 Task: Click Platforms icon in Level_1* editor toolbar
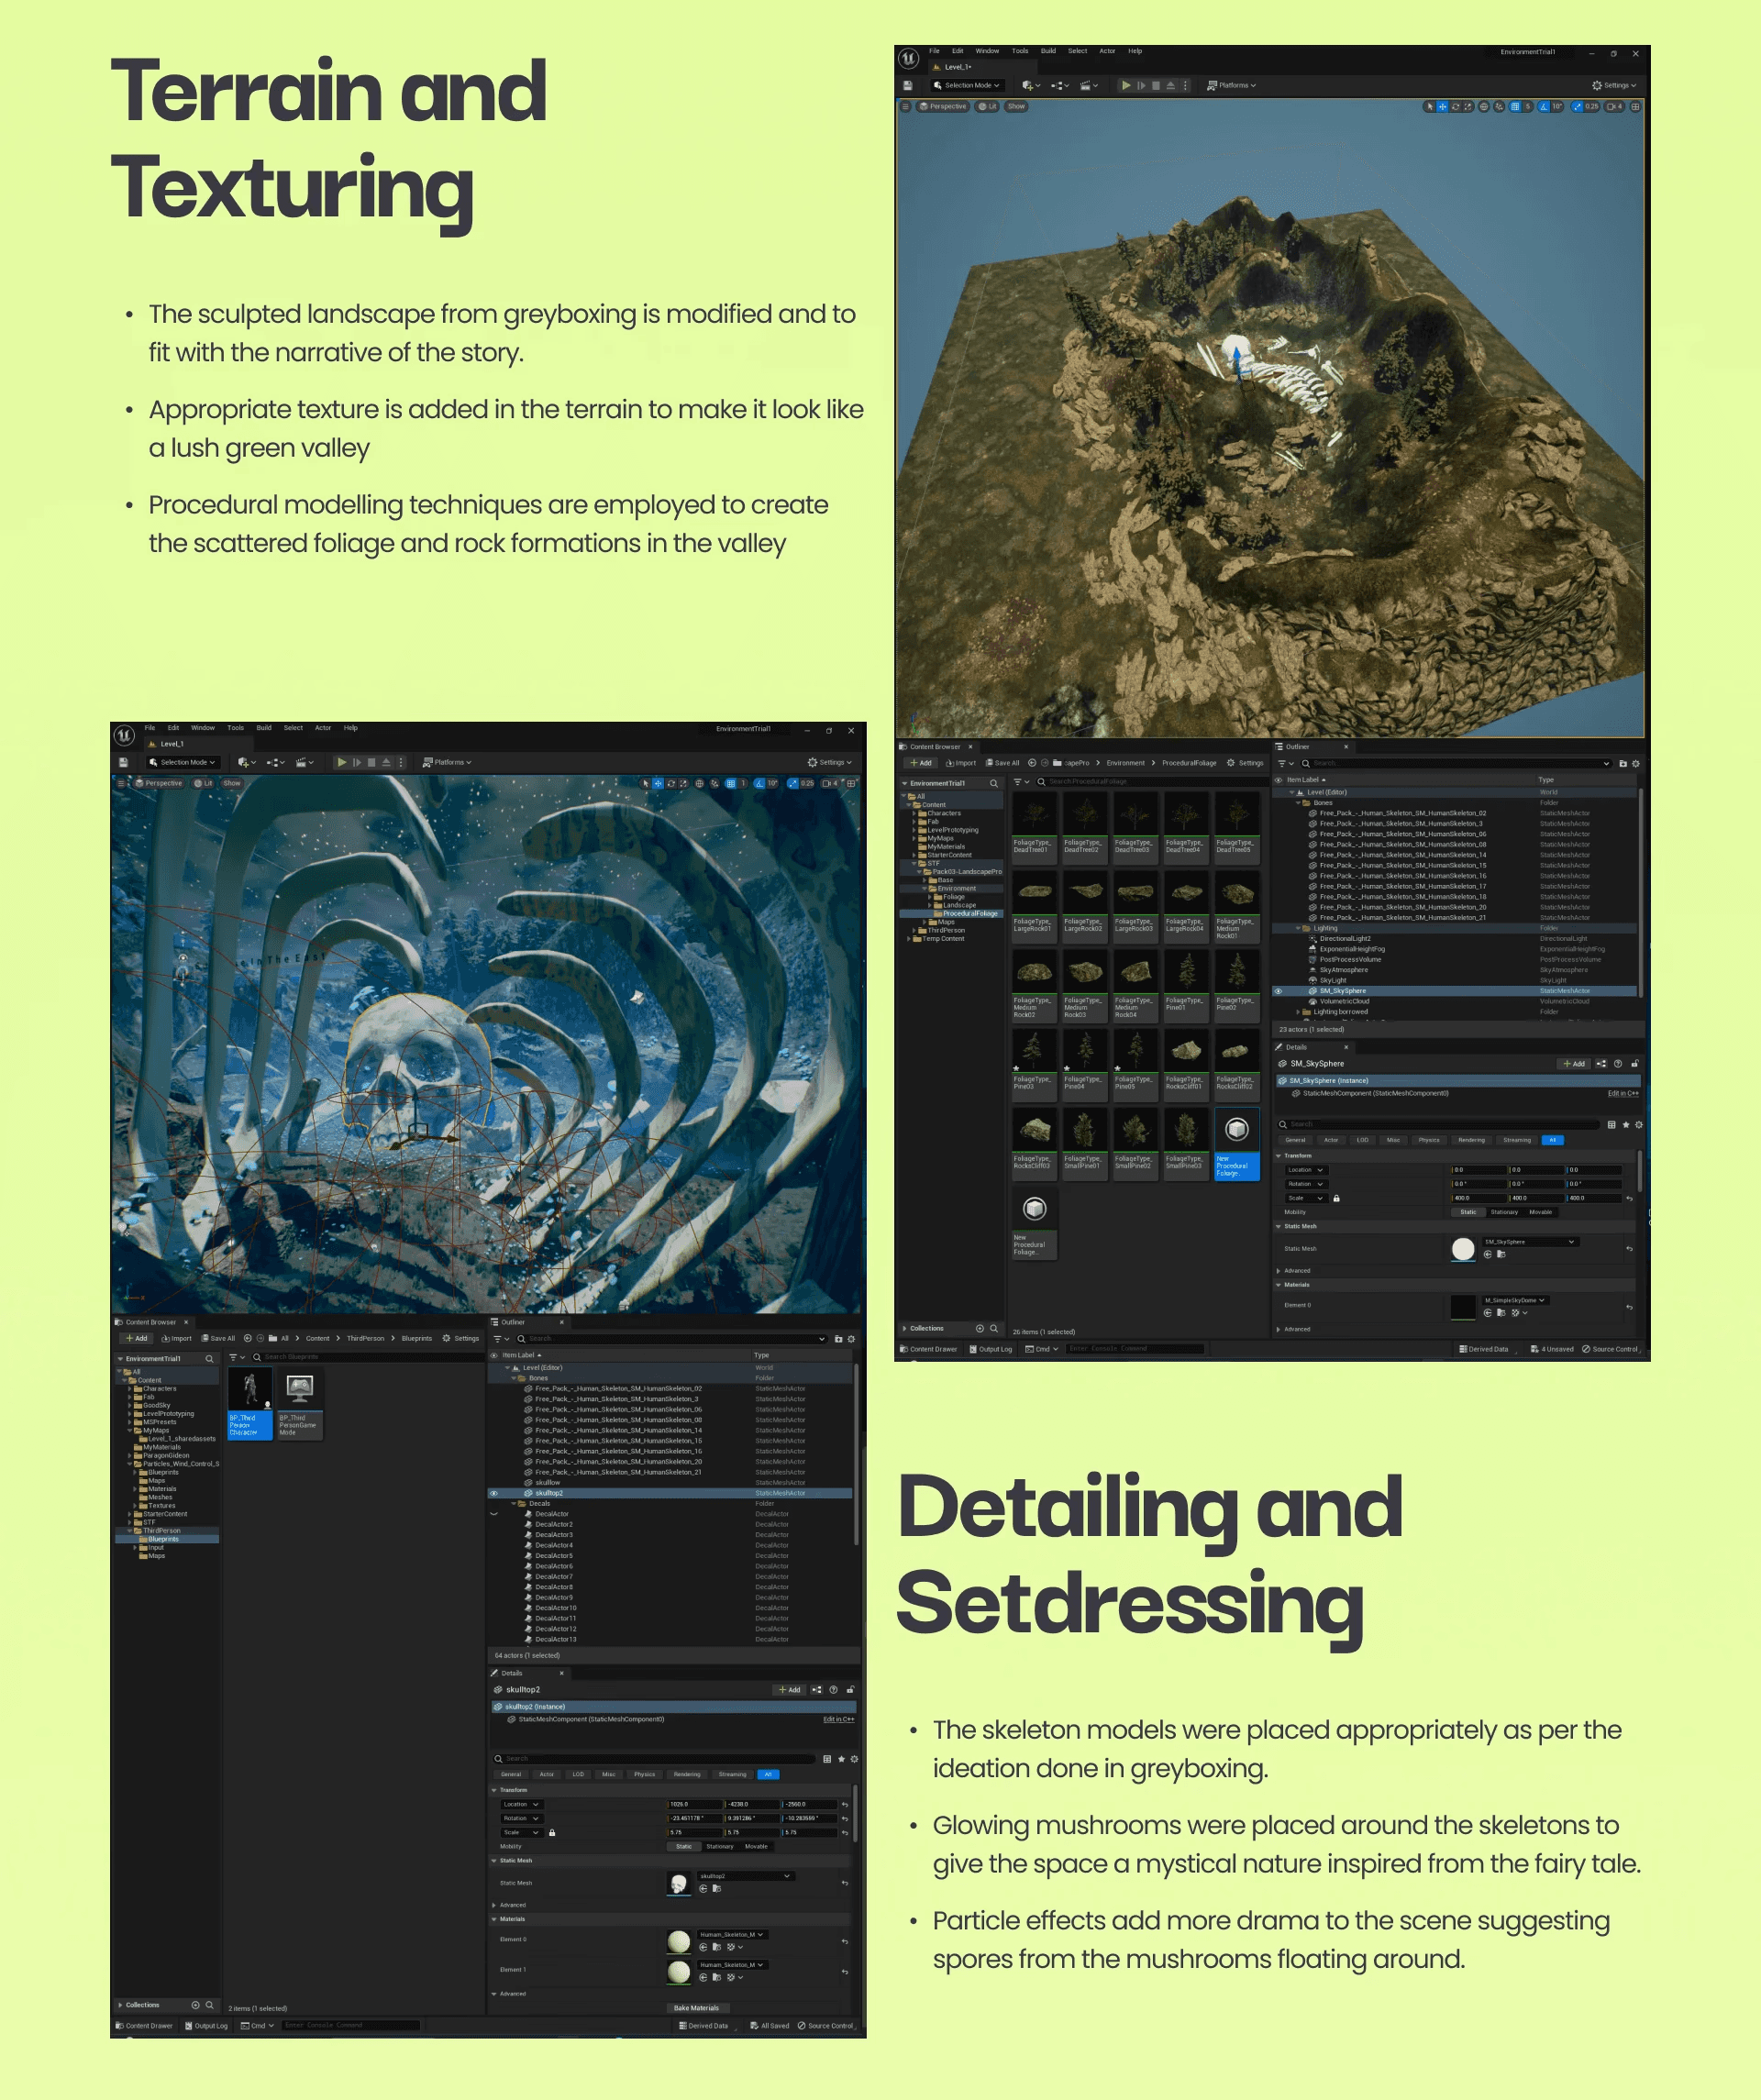coord(1212,86)
